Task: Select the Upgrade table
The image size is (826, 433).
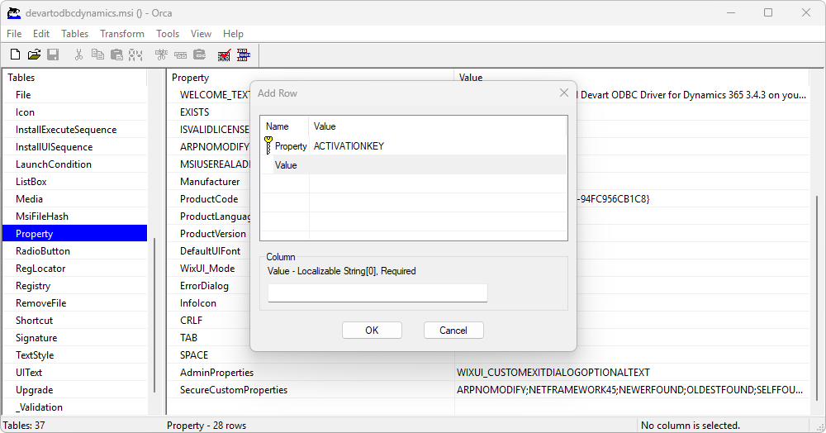Action: pos(75,390)
